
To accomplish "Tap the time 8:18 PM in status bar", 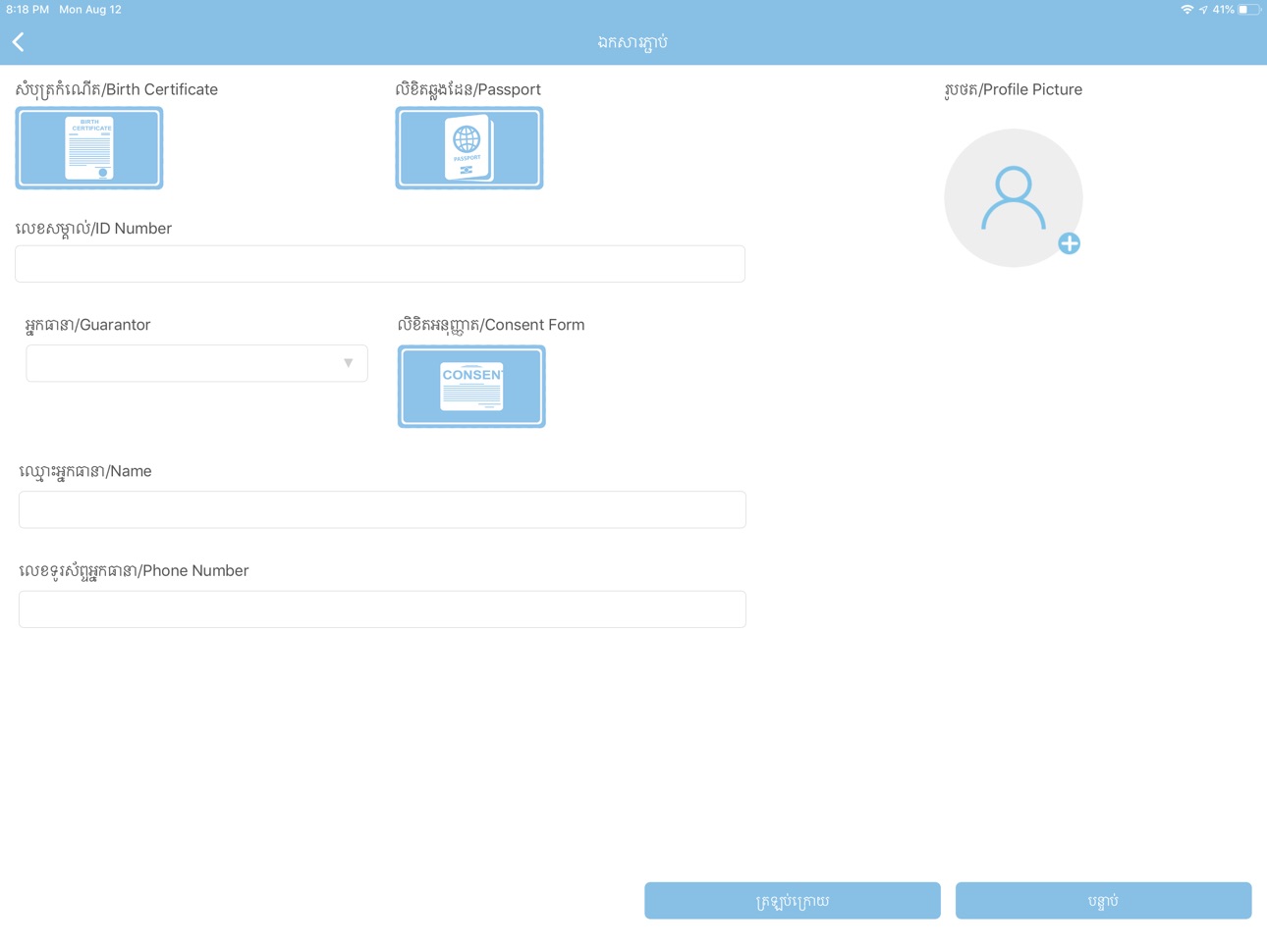I will coord(28,10).
